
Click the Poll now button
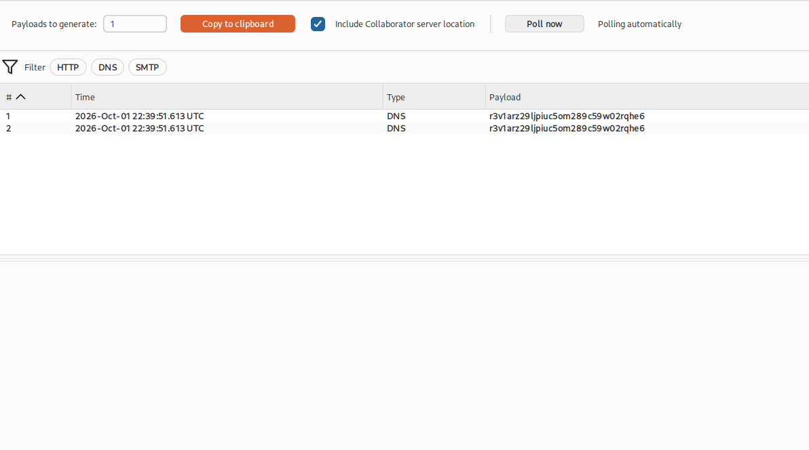tap(544, 24)
